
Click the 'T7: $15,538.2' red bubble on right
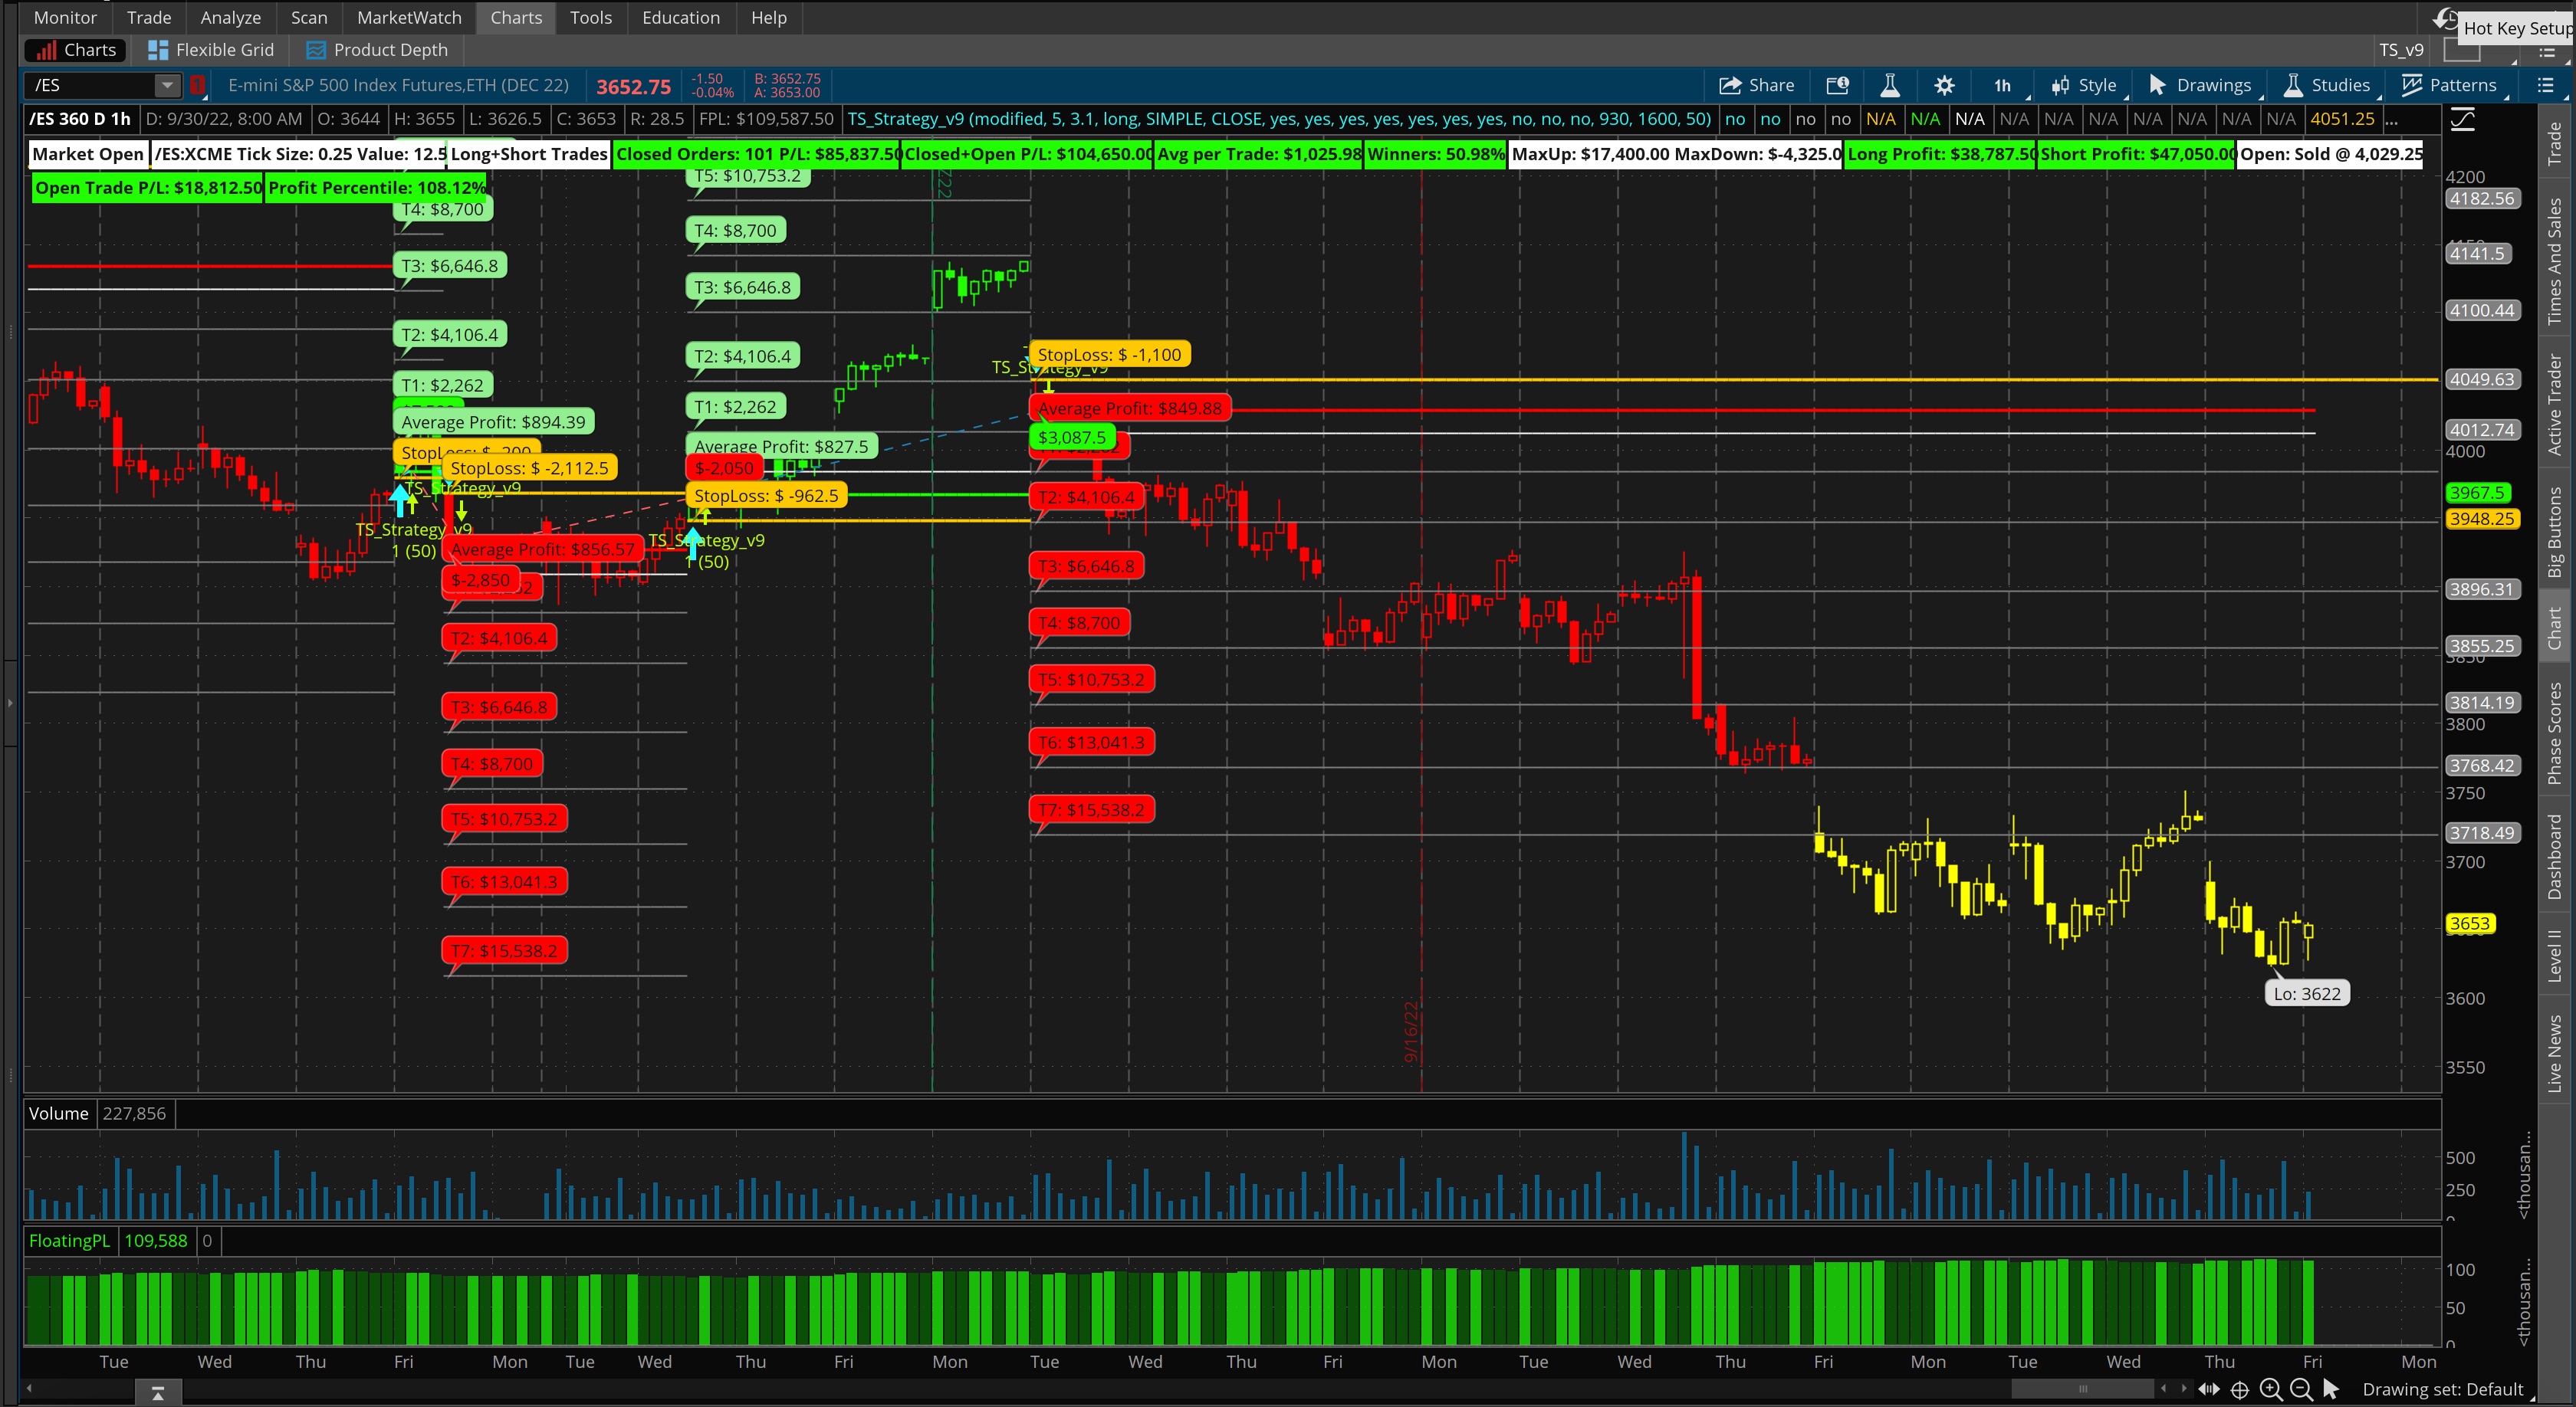[x=1091, y=809]
